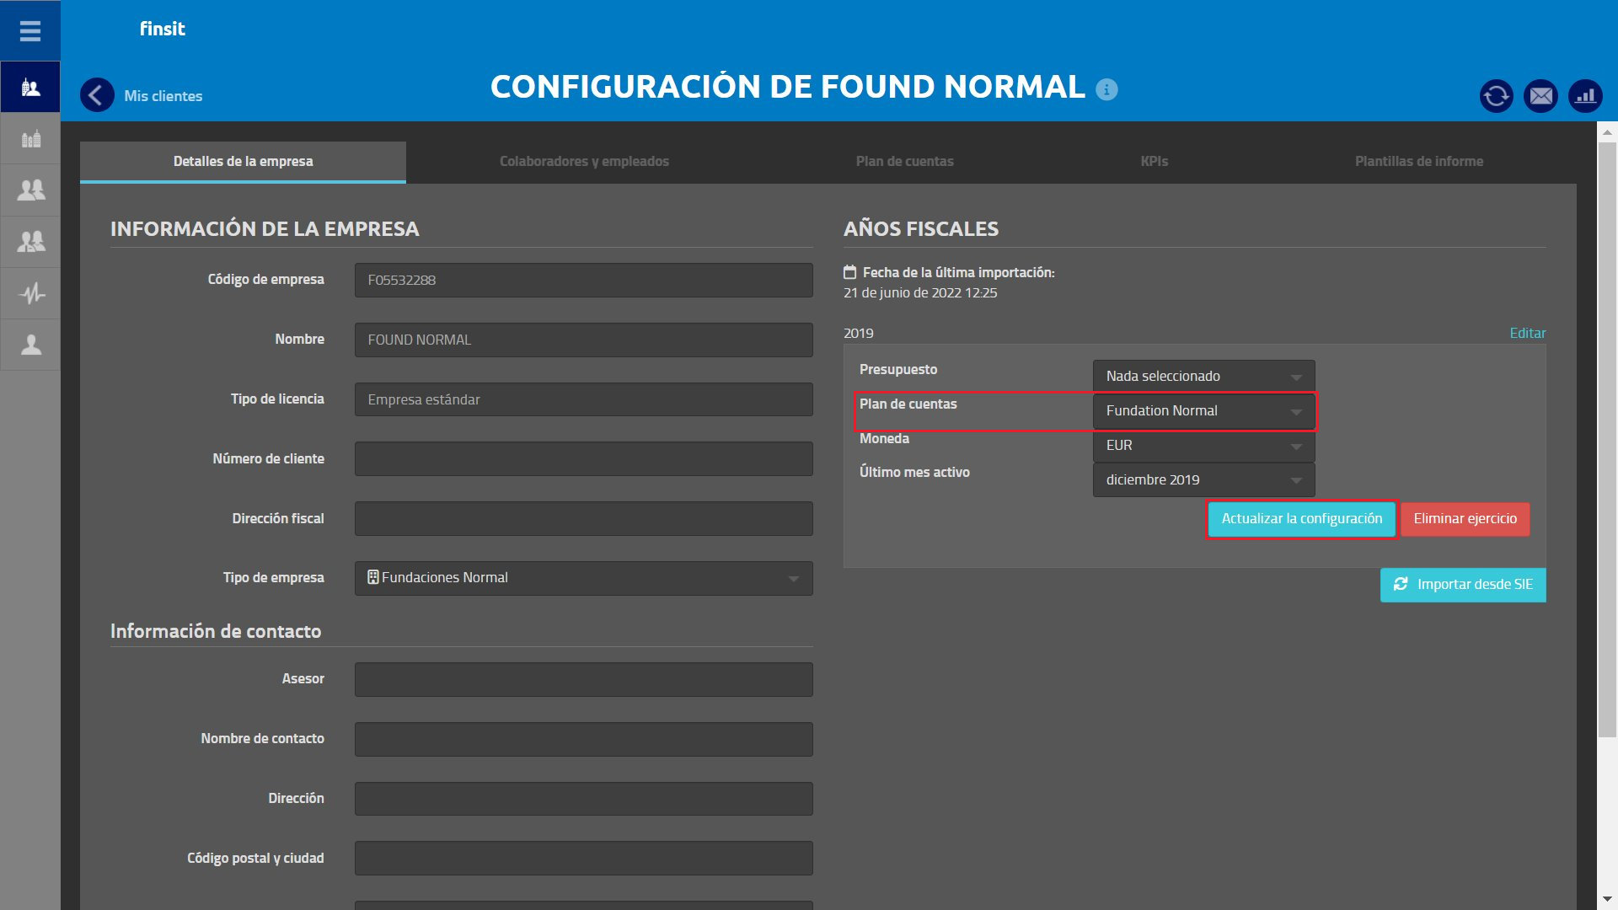Click the Mis clientes link

163,96
